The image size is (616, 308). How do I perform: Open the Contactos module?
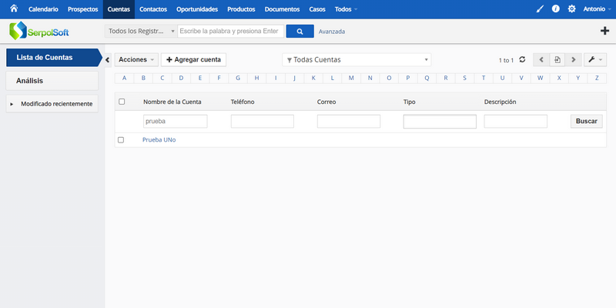tap(153, 9)
